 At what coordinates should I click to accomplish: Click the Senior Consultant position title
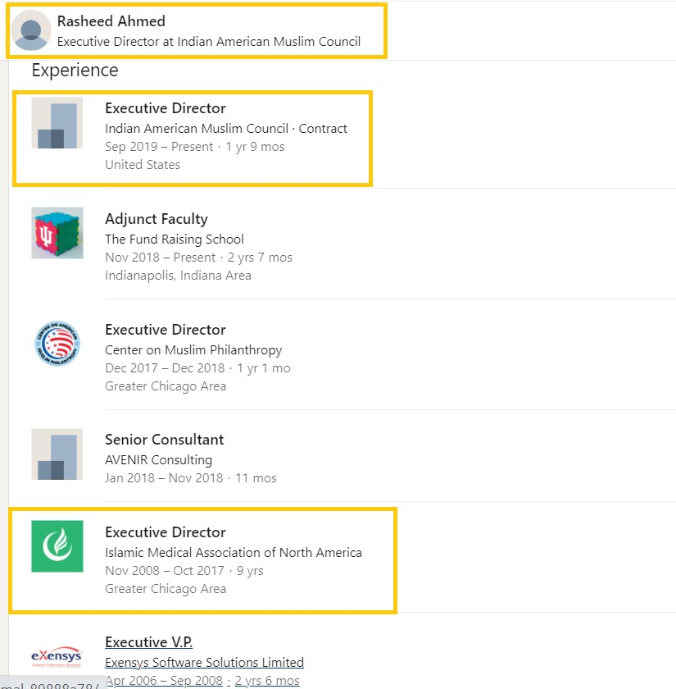pyautogui.click(x=164, y=440)
